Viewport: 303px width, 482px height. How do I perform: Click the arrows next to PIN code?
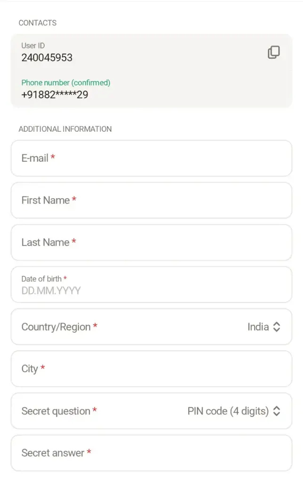tap(277, 411)
